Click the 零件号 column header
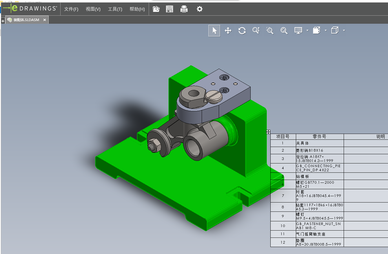The image size is (388, 254). [320, 137]
